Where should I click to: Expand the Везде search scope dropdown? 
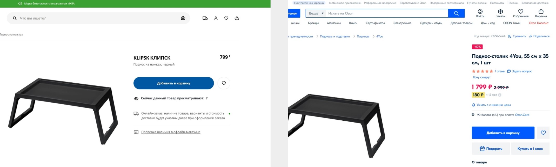coord(316,13)
